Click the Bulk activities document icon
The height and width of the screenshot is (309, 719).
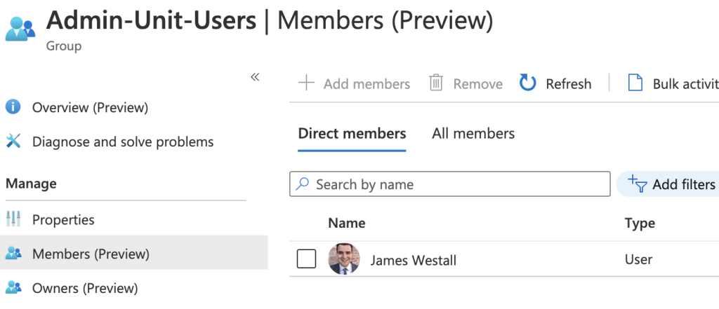(635, 83)
